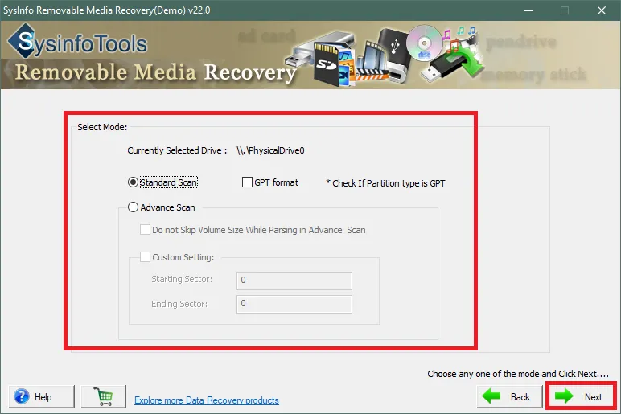Click the shopping cart purchase icon
Screen dimensions: 621x414
click(104, 396)
